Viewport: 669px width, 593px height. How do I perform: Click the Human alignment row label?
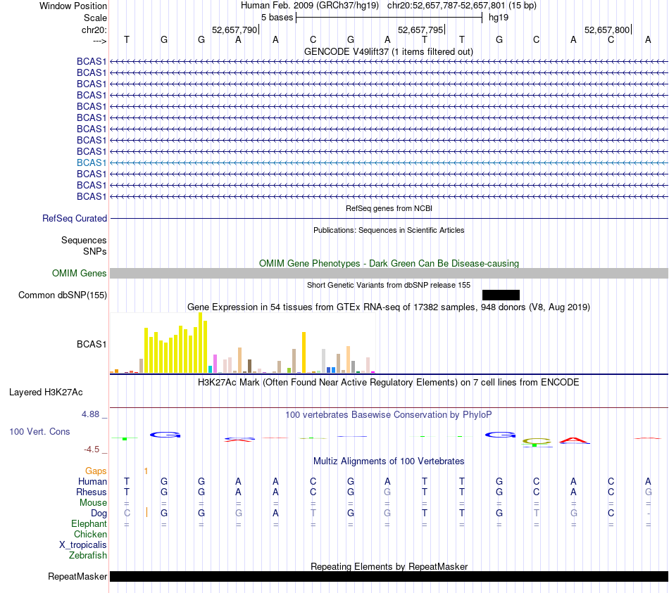(92, 481)
